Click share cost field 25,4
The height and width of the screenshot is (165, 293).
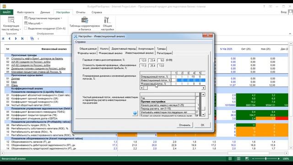152,66
